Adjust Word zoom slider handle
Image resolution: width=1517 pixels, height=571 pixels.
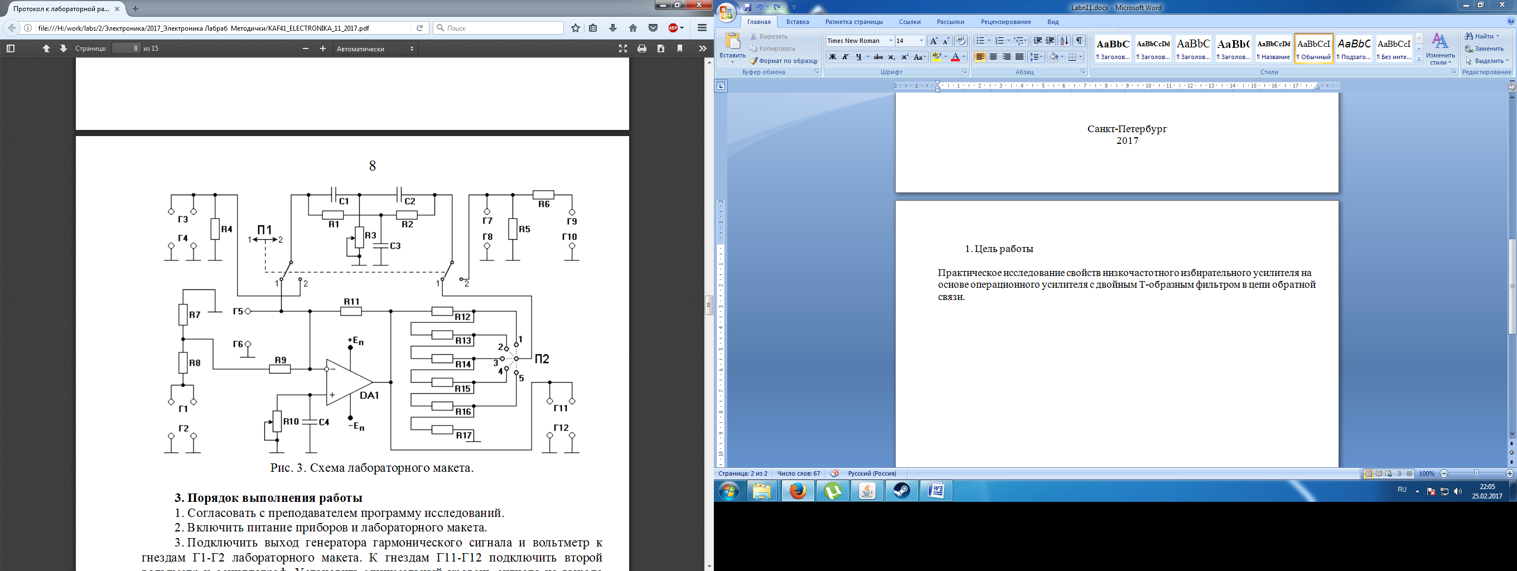[1476, 473]
